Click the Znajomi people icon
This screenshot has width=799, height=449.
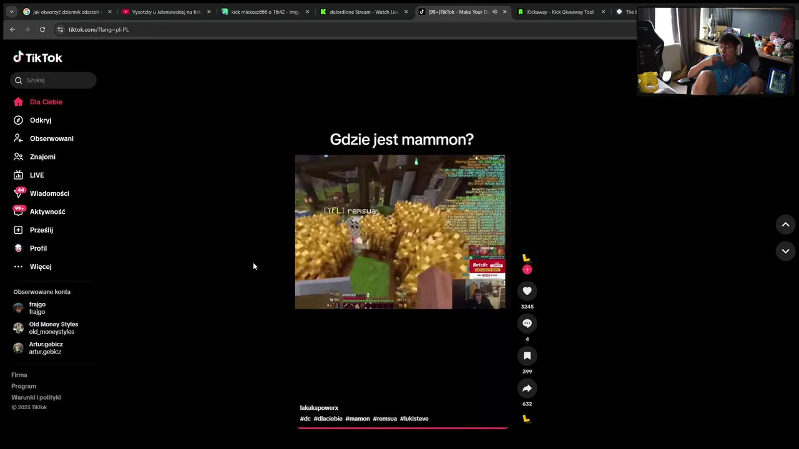[x=18, y=157]
